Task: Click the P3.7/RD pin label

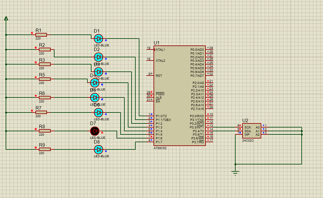Action: point(198,142)
